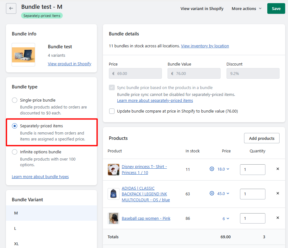Click the Quantity column header
The image size is (288, 248).
257,151
